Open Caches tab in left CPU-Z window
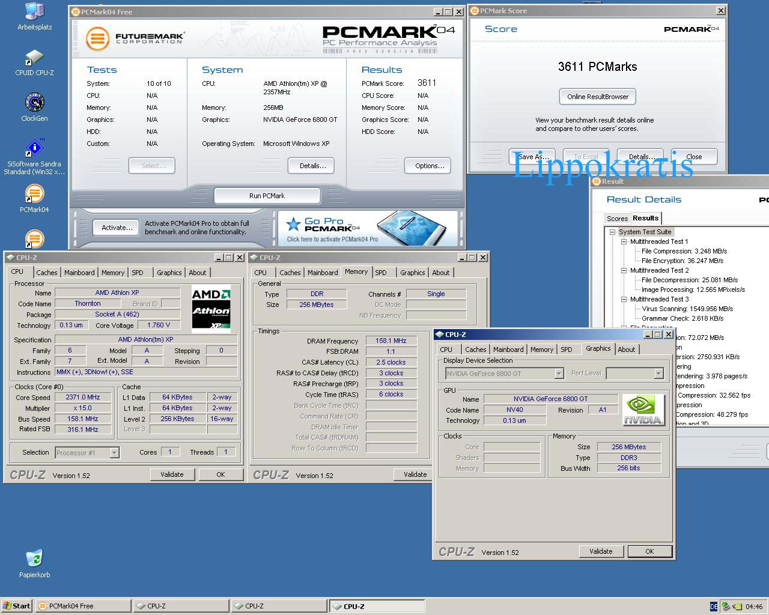Screen dimensions: 769x615 (47, 273)
